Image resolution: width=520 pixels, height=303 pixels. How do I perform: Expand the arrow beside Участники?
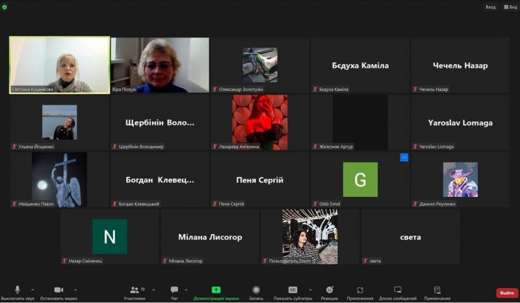coord(153,290)
